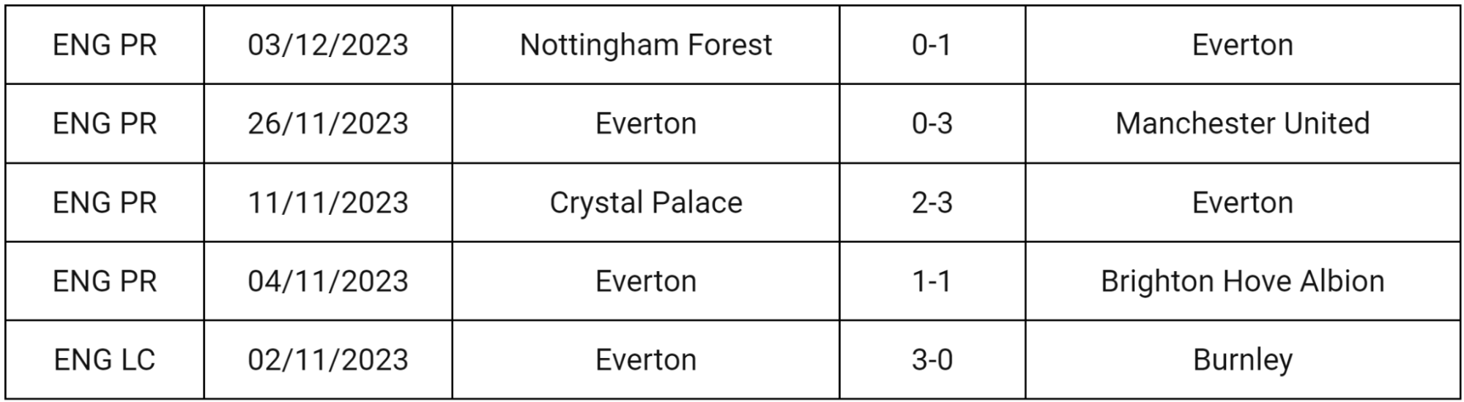The image size is (1464, 402).
Task: Click the Crystal Palace team cell
Action: pos(645,202)
